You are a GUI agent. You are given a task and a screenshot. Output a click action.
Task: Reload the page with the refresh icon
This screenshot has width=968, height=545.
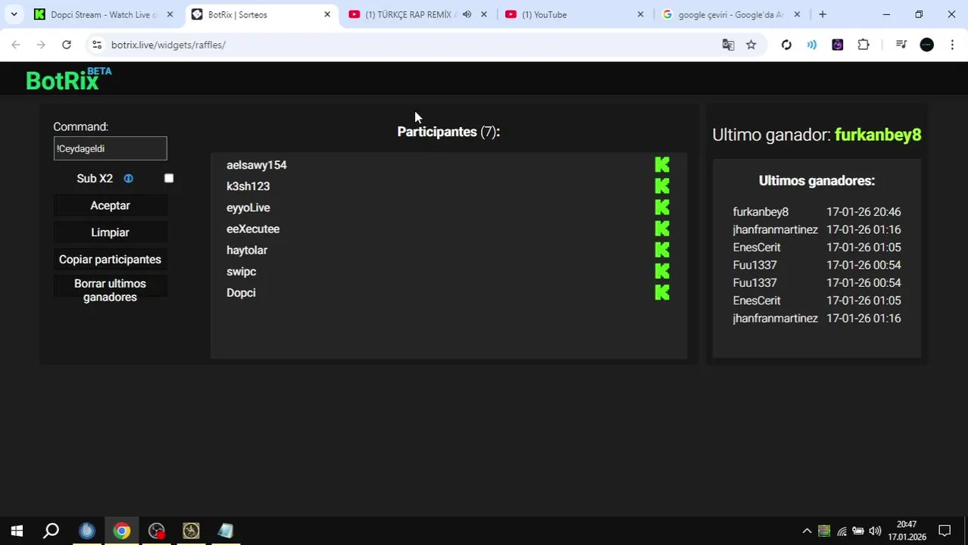(67, 45)
